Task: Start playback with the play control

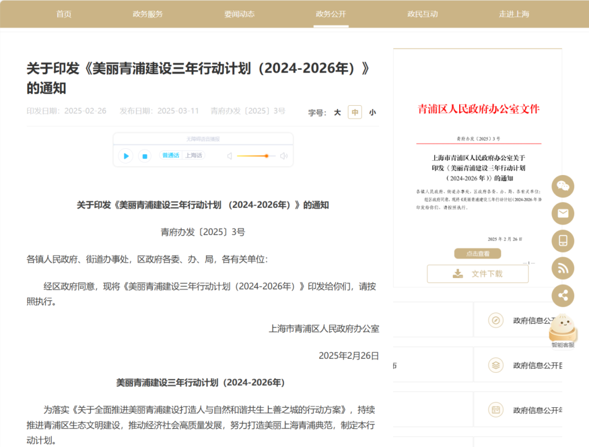Action: (125, 155)
